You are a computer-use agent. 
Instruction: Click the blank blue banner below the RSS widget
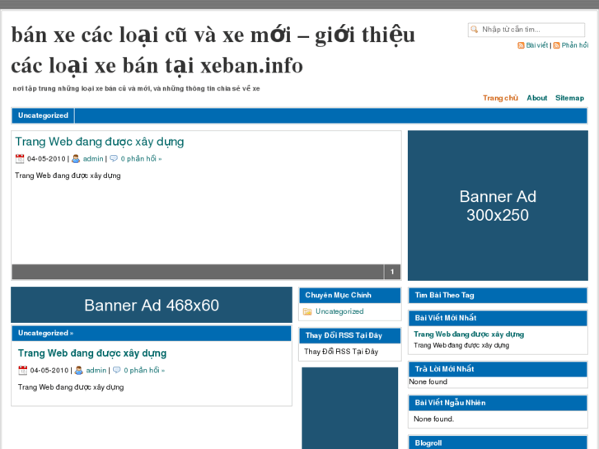(350, 408)
